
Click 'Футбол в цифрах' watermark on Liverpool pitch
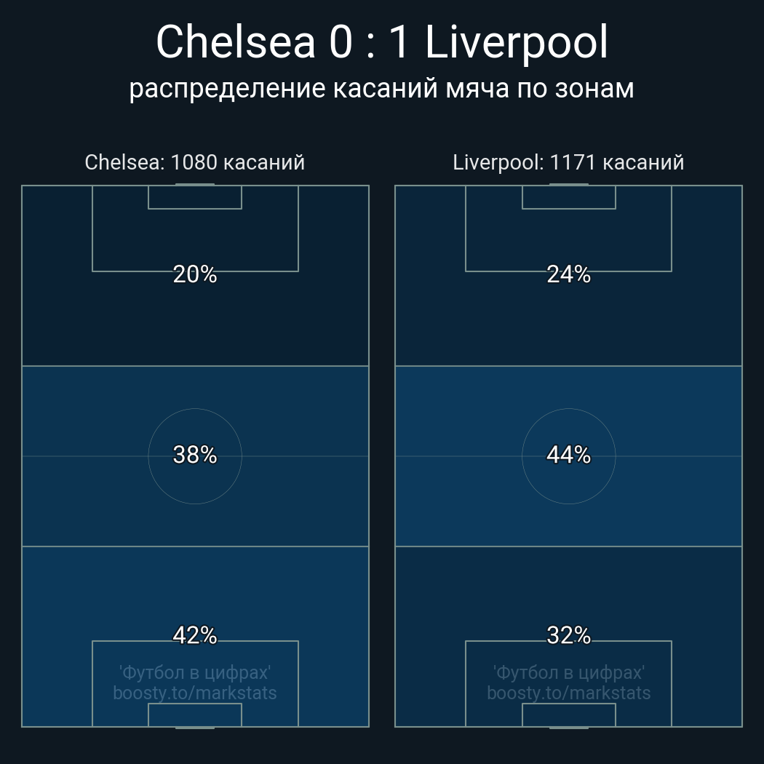[x=568, y=673]
